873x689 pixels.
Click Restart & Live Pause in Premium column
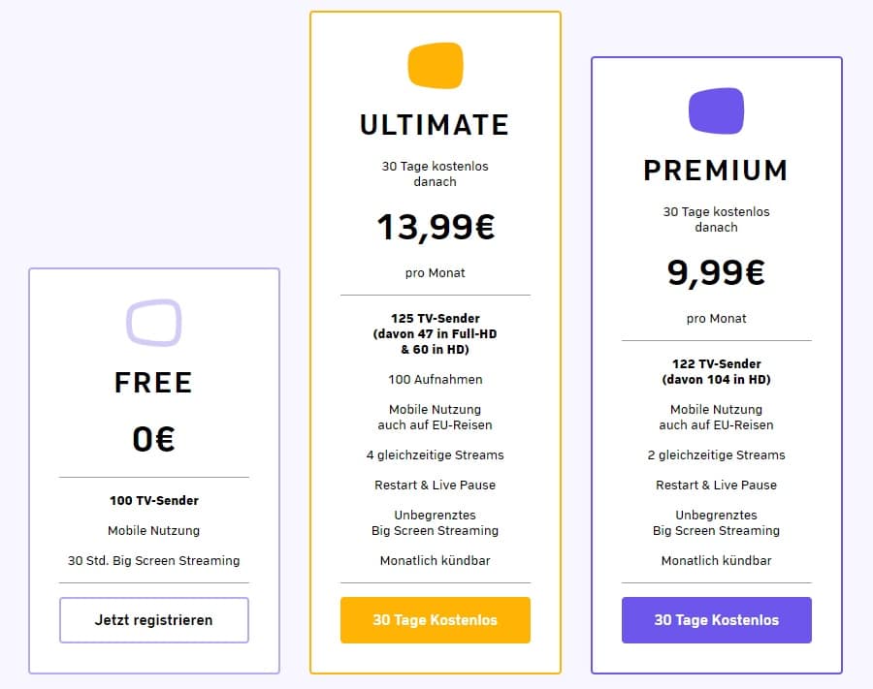pos(716,485)
